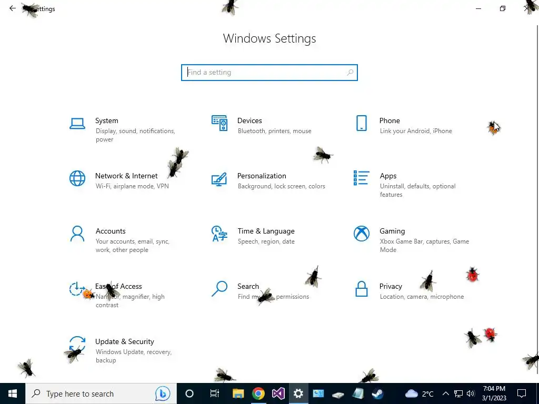The height and width of the screenshot is (404, 539).
Task: Open the Gaming settings title
Action: [x=392, y=231]
